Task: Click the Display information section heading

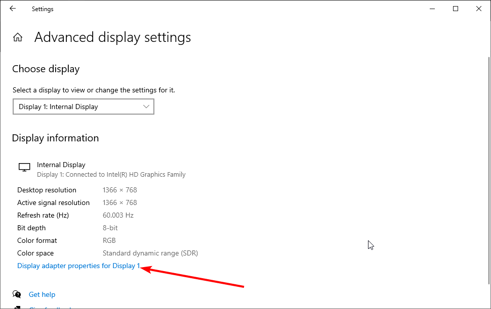Action: (x=55, y=138)
